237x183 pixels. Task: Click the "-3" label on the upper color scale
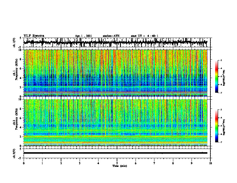[221, 60]
